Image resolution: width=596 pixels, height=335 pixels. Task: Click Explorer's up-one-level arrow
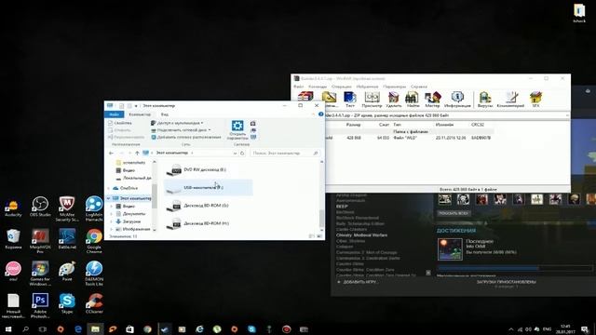[137, 153]
